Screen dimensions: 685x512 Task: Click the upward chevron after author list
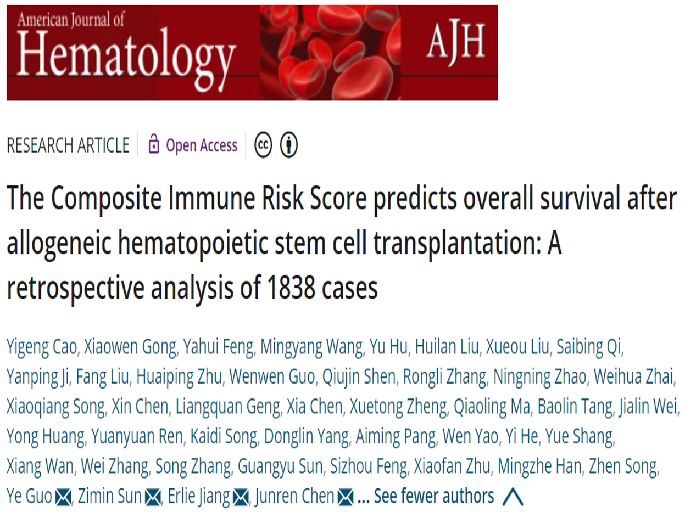point(513,497)
